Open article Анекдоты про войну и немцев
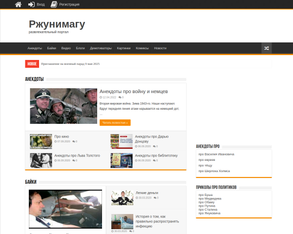 coord(134,92)
